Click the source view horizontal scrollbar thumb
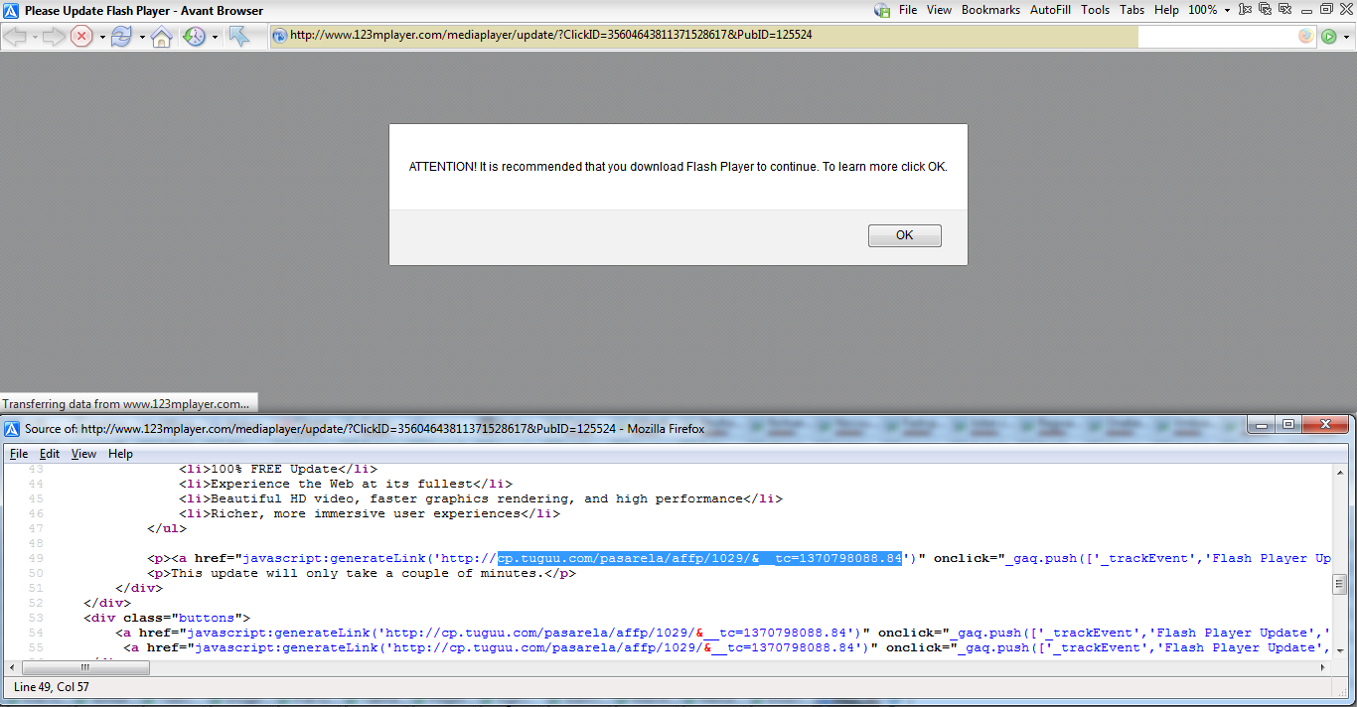The height and width of the screenshot is (707, 1357). pos(84,667)
